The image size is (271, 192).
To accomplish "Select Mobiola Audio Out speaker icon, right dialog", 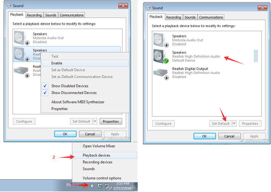I will 161,40.
